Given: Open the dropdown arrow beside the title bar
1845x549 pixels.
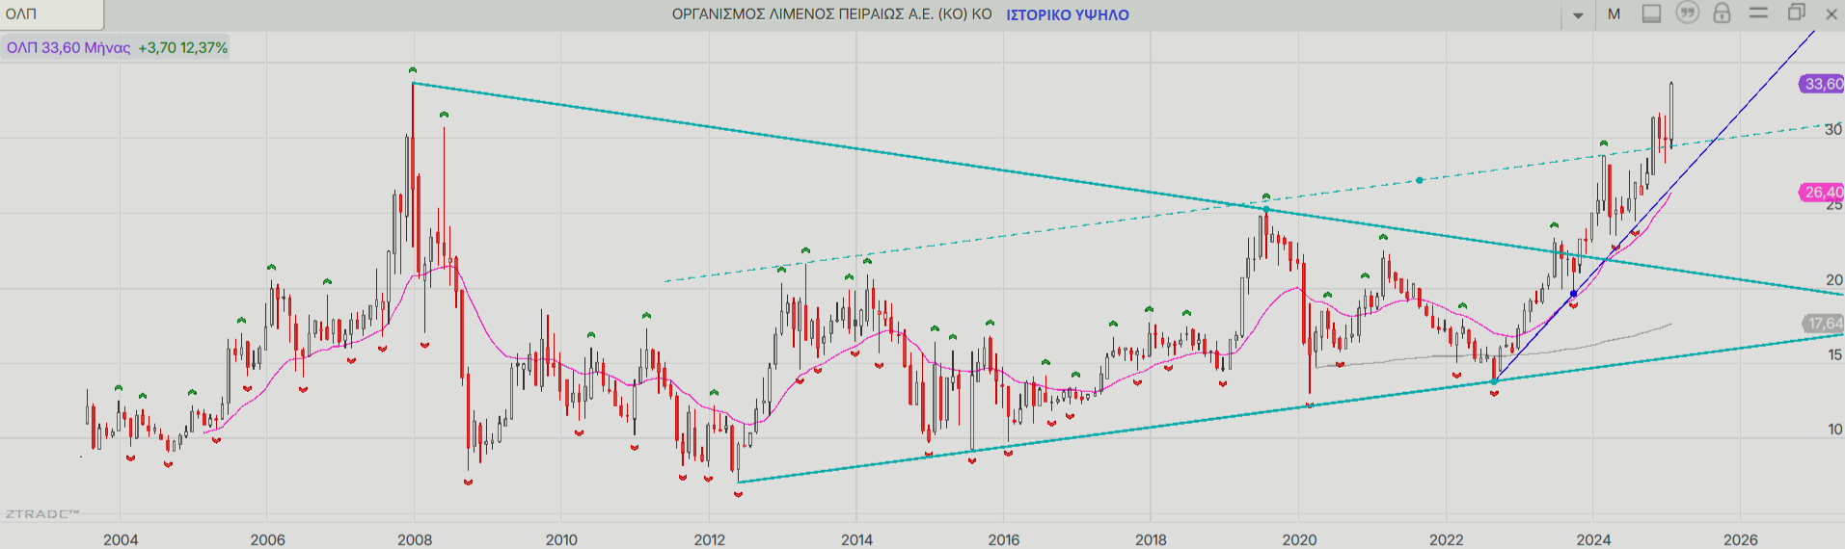Looking at the screenshot, I should click(1578, 15).
